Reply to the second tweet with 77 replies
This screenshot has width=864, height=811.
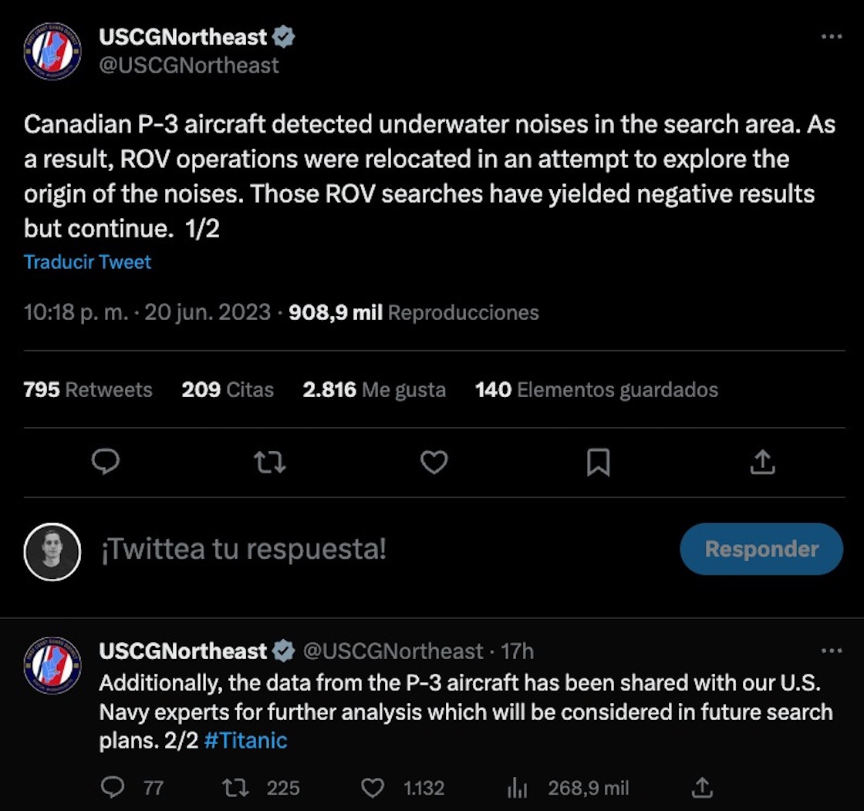tap(113, 787)
